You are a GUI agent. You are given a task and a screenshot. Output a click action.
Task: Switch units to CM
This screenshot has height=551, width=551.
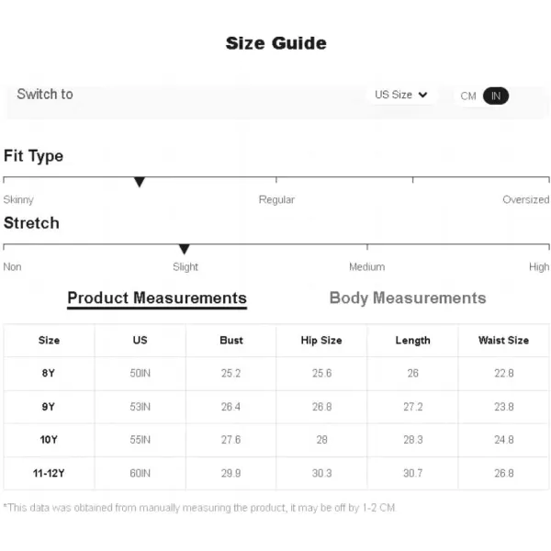[468, 96]
